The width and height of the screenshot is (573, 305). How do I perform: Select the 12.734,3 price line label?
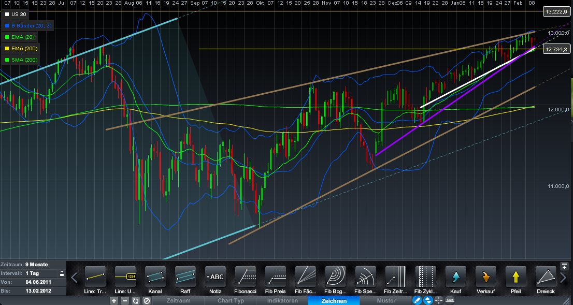[x=556, y=49]
